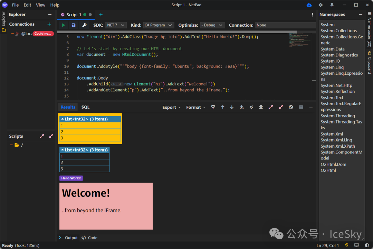This screenshot has height=249, width=373.
Task: Open settings with the gear icon
Action: pos(321,5)
